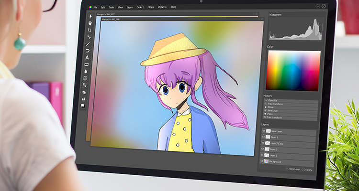Click the Histogram graph display

(296, 29)
